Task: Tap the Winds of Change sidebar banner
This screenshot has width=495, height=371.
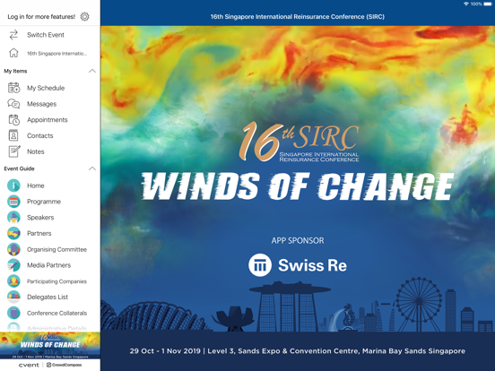Action: pos(50,345)
